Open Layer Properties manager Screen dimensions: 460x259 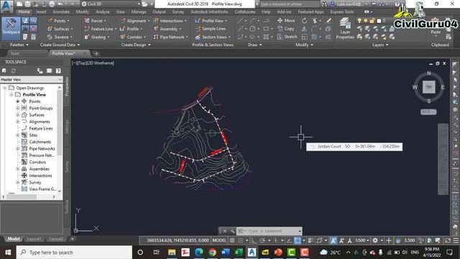coord(345,28)
